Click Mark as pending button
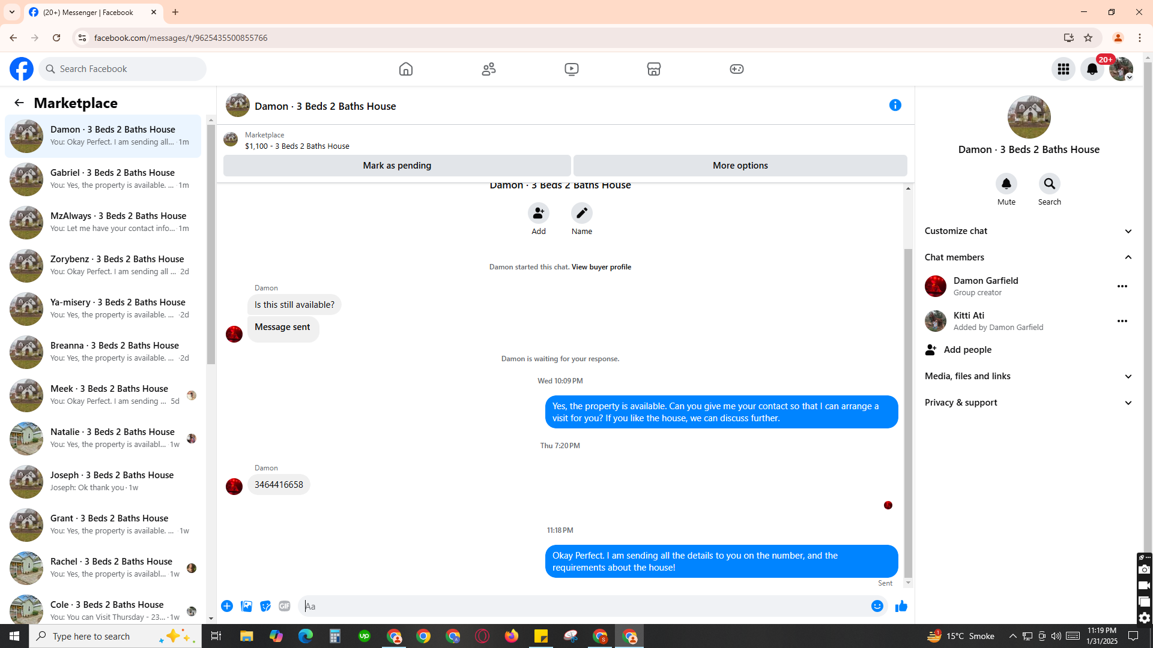This screenshot has height=648, width=1153. 397,166
